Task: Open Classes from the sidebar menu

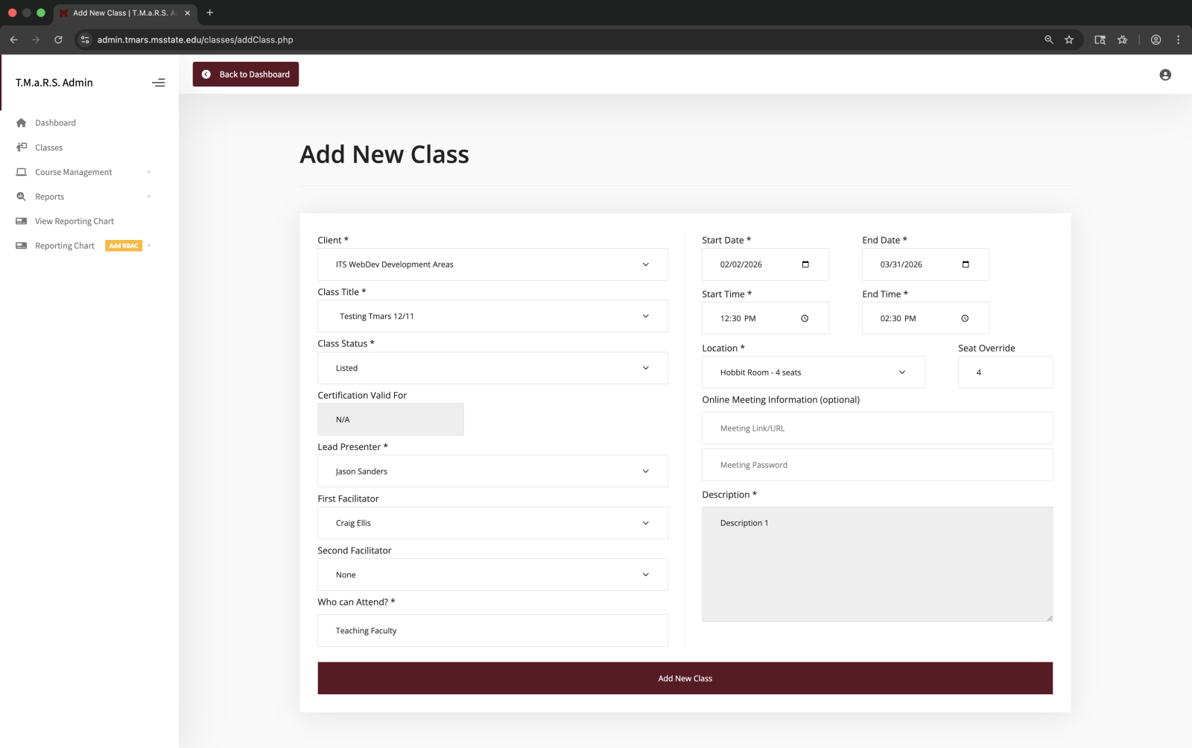Action: pyautogui.click(x=48, y=147)
